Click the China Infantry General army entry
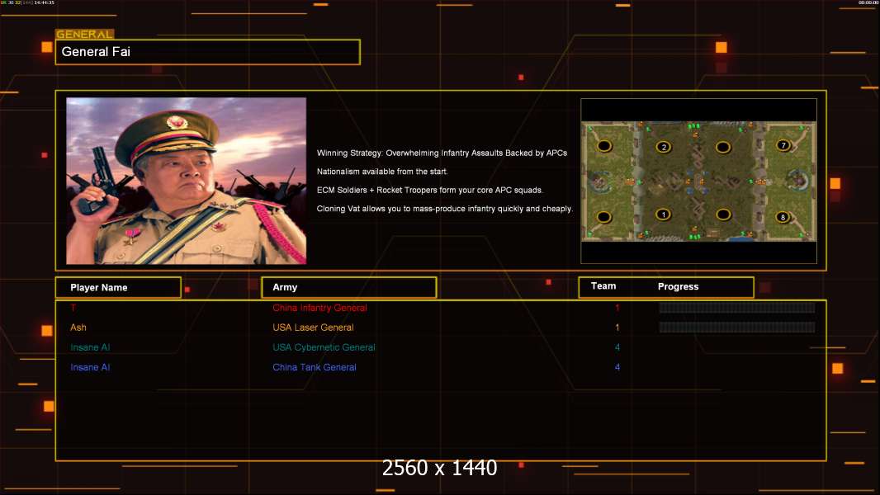 (319, 308)
